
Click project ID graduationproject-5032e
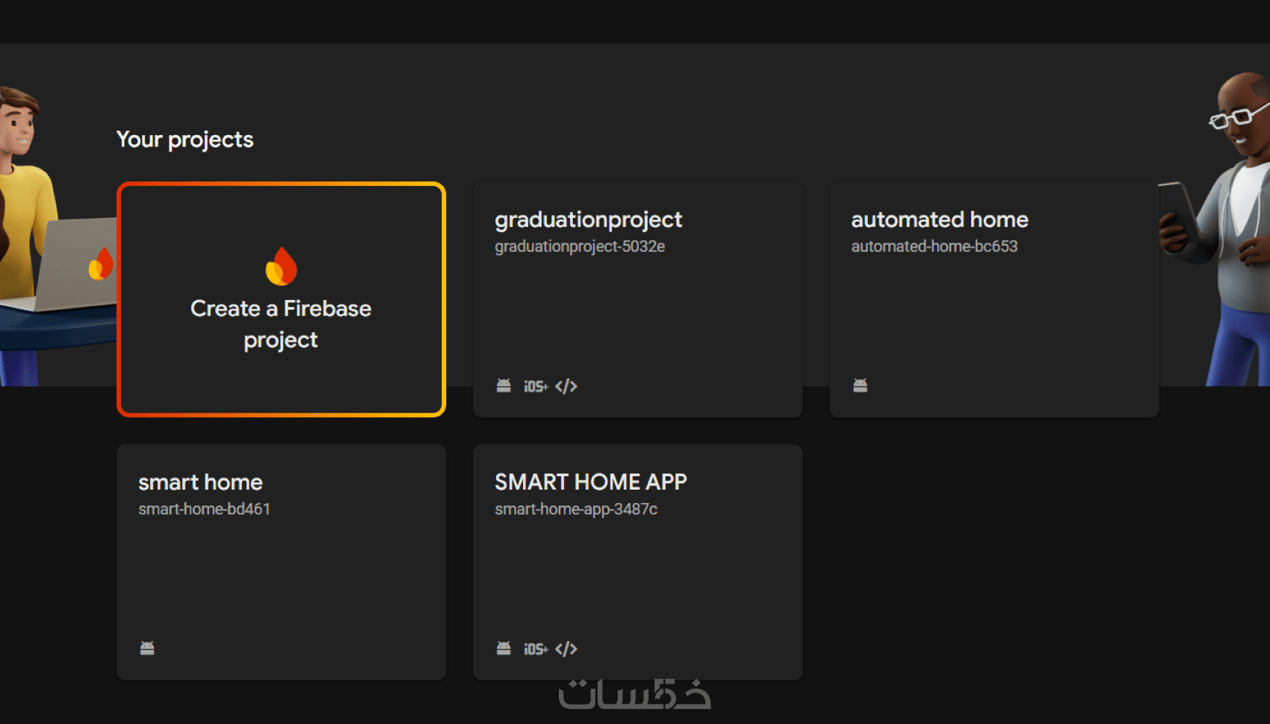tap(580, 246)
